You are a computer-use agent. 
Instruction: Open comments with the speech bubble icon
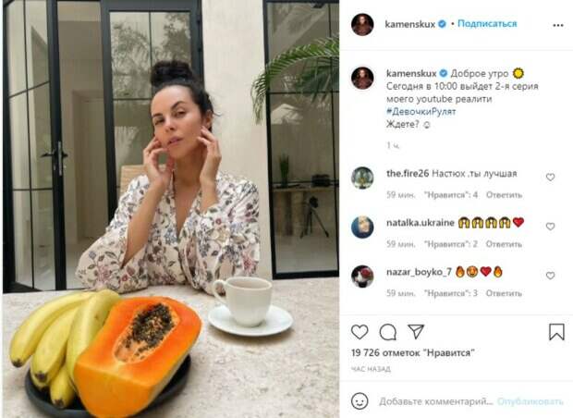[388, 332]
